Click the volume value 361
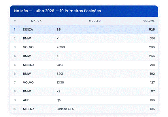168x117 pixels. click(x=152, y=38)
